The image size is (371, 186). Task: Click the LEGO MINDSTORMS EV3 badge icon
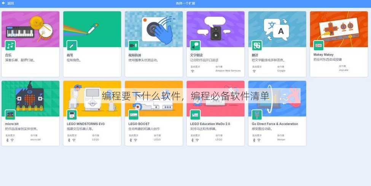[72, 115]
